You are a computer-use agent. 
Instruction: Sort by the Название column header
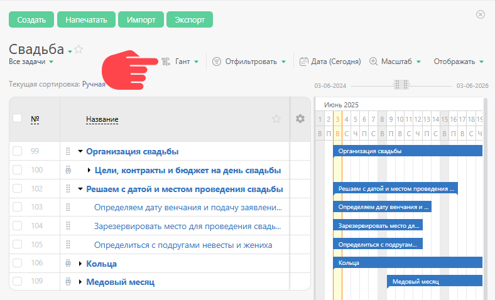pyautogui.click(x=102, y=119)
